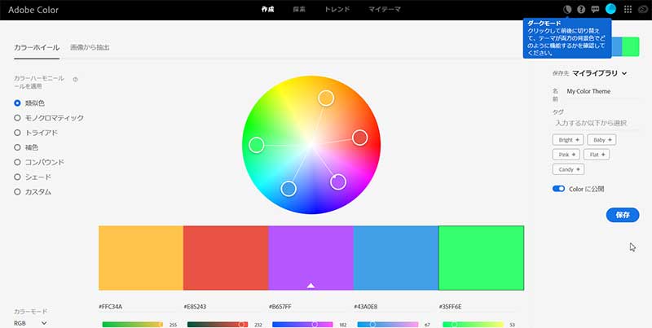This screenshot has height=328, width=652.
Task: Open the feedback speech bubble icon
Action: point(595,9)
